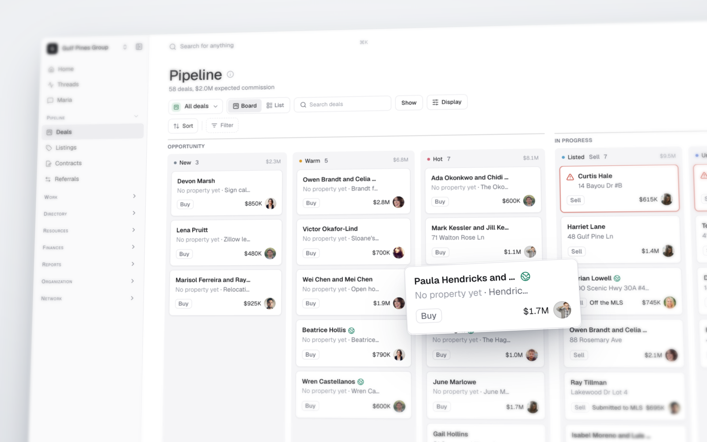Screen dimensions: 707x442
Task: Go to Contracts in sidebar
Action: [68, 163]
